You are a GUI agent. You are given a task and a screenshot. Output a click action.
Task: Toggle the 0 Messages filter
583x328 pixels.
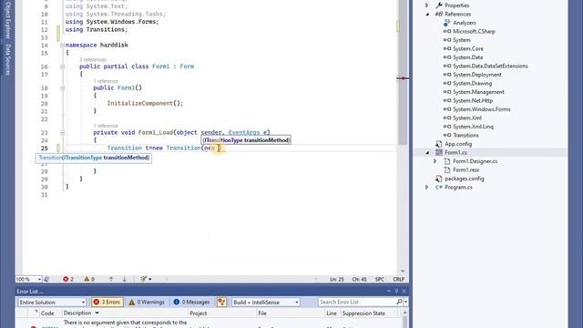(192, 302)
